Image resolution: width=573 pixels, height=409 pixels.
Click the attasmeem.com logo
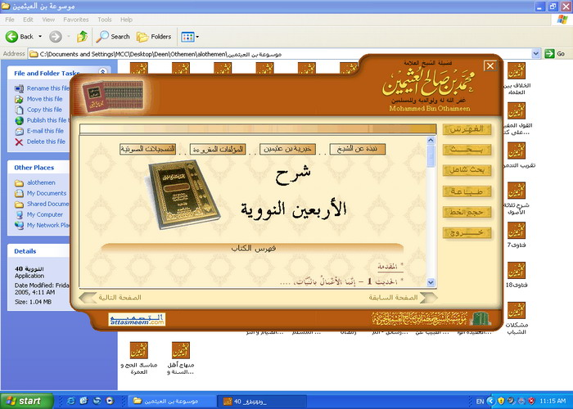coord(130,319)
